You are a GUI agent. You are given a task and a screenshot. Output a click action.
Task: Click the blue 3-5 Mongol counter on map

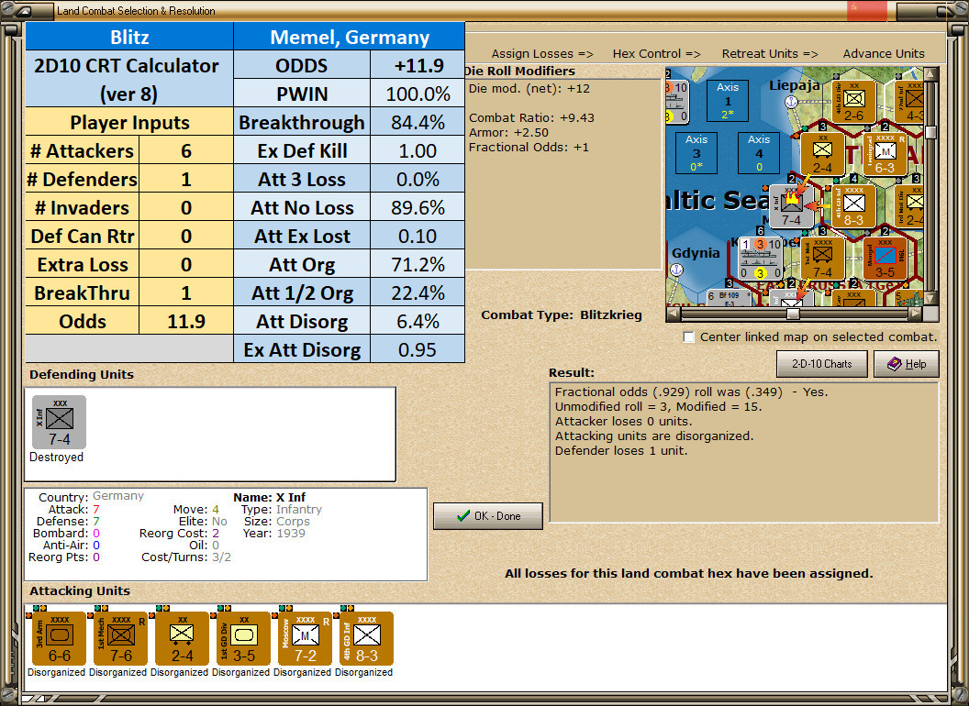point(885,259)
